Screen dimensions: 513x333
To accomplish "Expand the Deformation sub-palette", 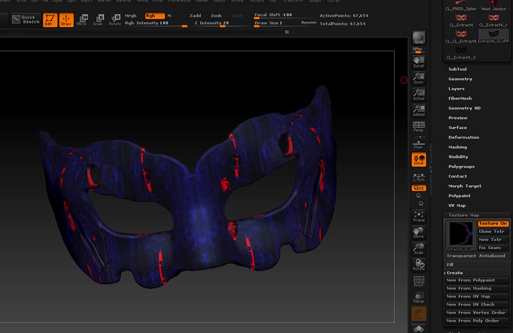I will (463, 137).
